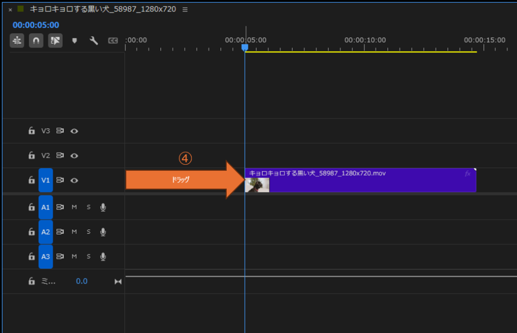The image size is (517, 333).
Task: Open the sequence panel hamburger menu
Action: tap(185, 10)
